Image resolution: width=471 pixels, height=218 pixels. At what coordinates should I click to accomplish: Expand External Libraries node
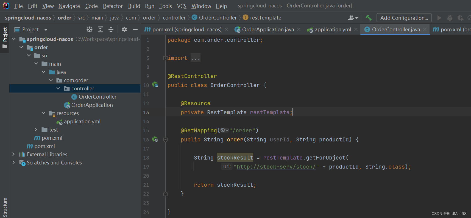click(x=14, y=154)
